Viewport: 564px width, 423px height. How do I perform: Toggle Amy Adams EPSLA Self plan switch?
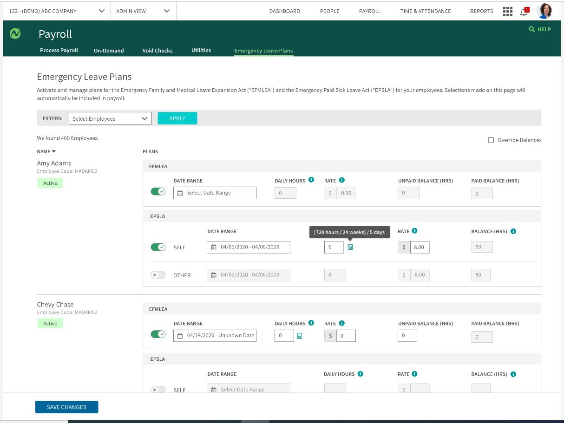158,247
